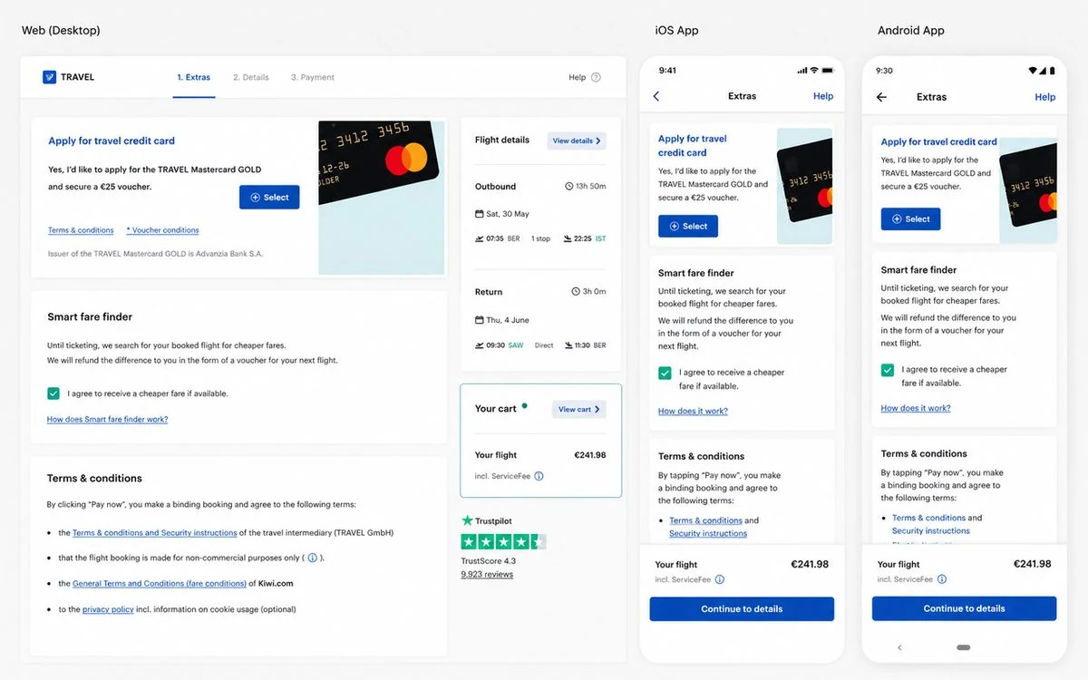Click TrustScore 4.3 text
Image resolution: width=1088 pixels, height=680 pixels.
pos(488,561)
